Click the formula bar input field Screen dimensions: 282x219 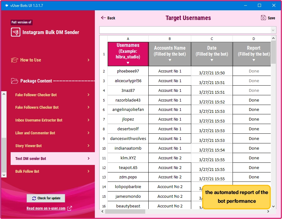(185, 30)
